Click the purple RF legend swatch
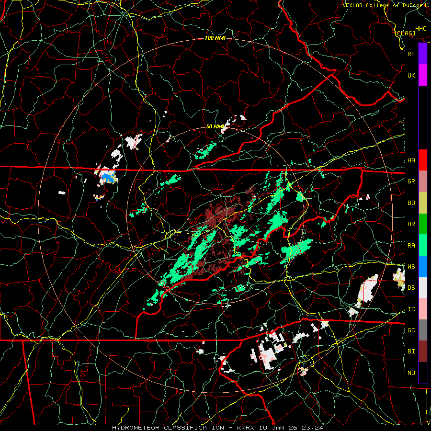The height and width of the screenshot is (431, 431). [423, 54]
